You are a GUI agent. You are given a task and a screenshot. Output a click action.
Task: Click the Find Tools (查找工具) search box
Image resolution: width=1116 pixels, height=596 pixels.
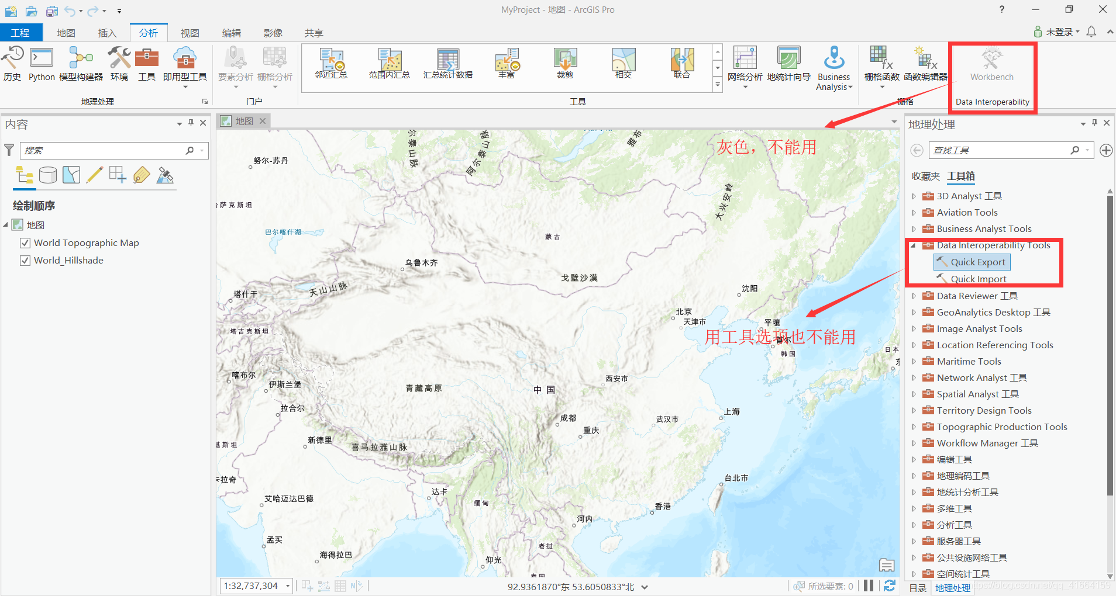[1011, 151]
